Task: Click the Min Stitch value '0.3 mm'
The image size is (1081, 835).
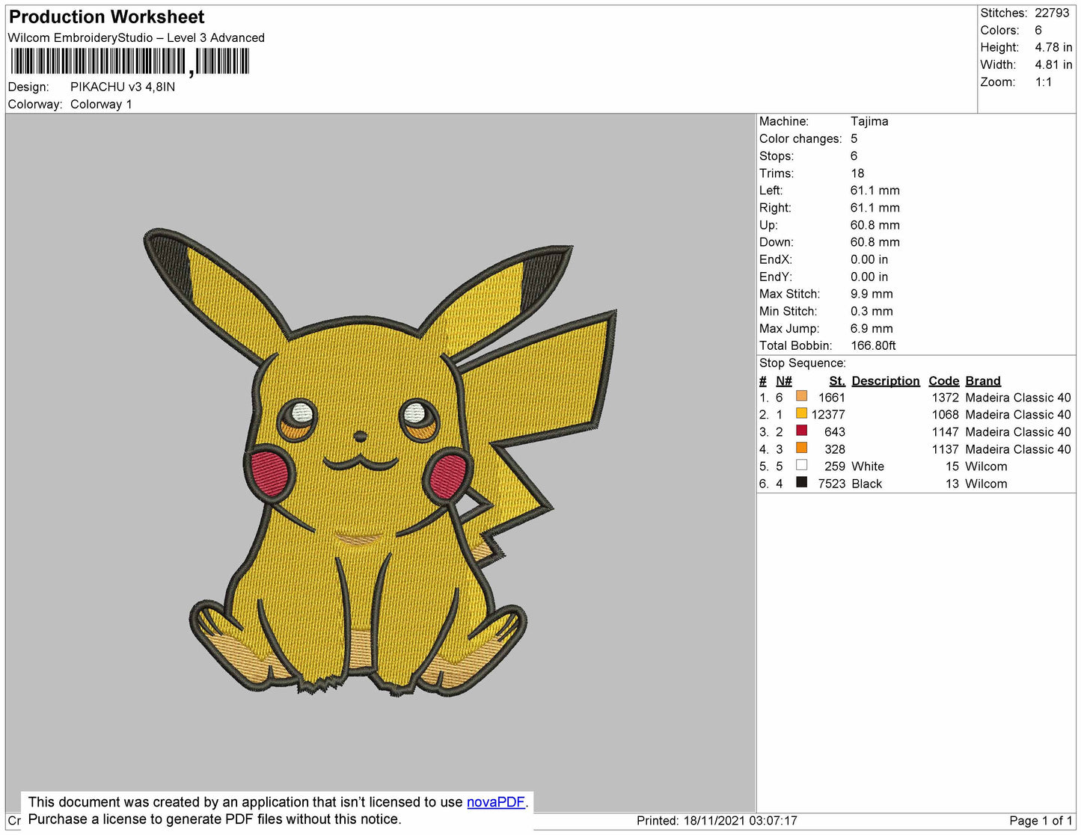Action: [872, 311]
